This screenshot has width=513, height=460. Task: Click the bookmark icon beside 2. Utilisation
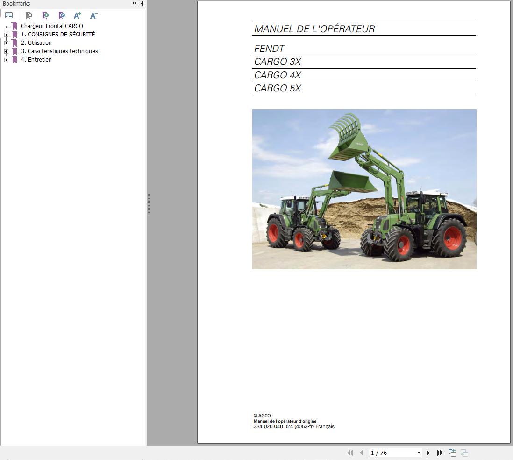(x=14, y=43)
